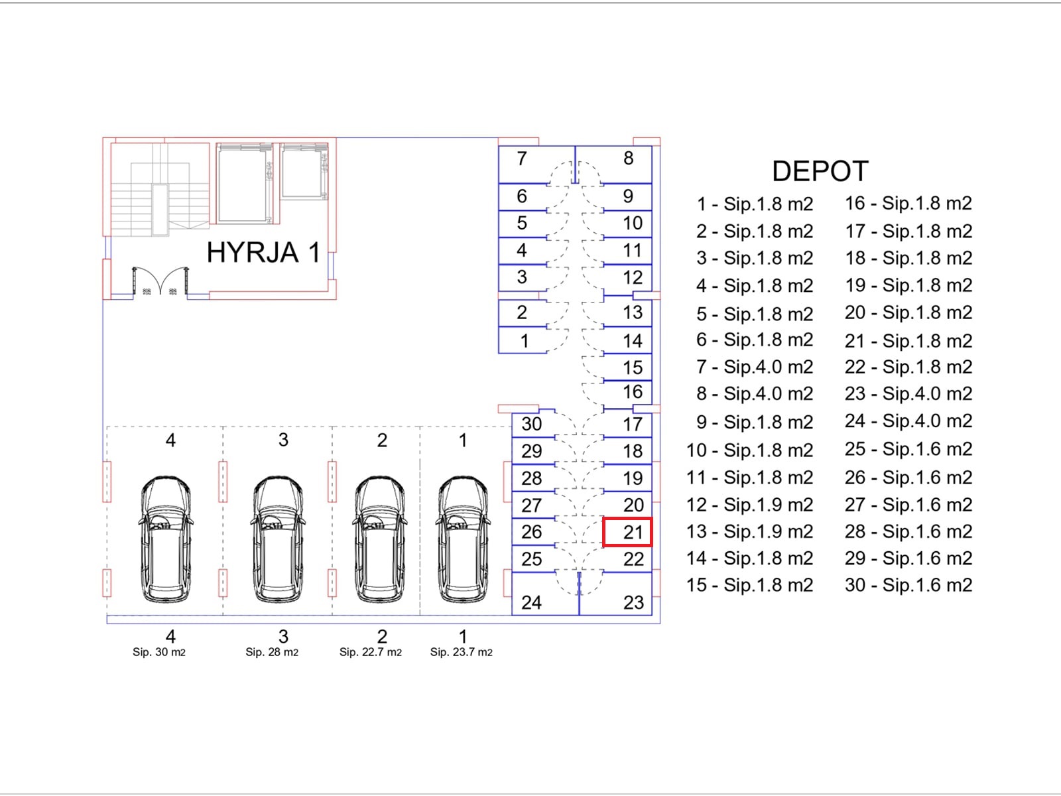The width and height of the screenshot is (1061, 796).
Task: Select the car in parking spot 1
Action: pos(464,539)
